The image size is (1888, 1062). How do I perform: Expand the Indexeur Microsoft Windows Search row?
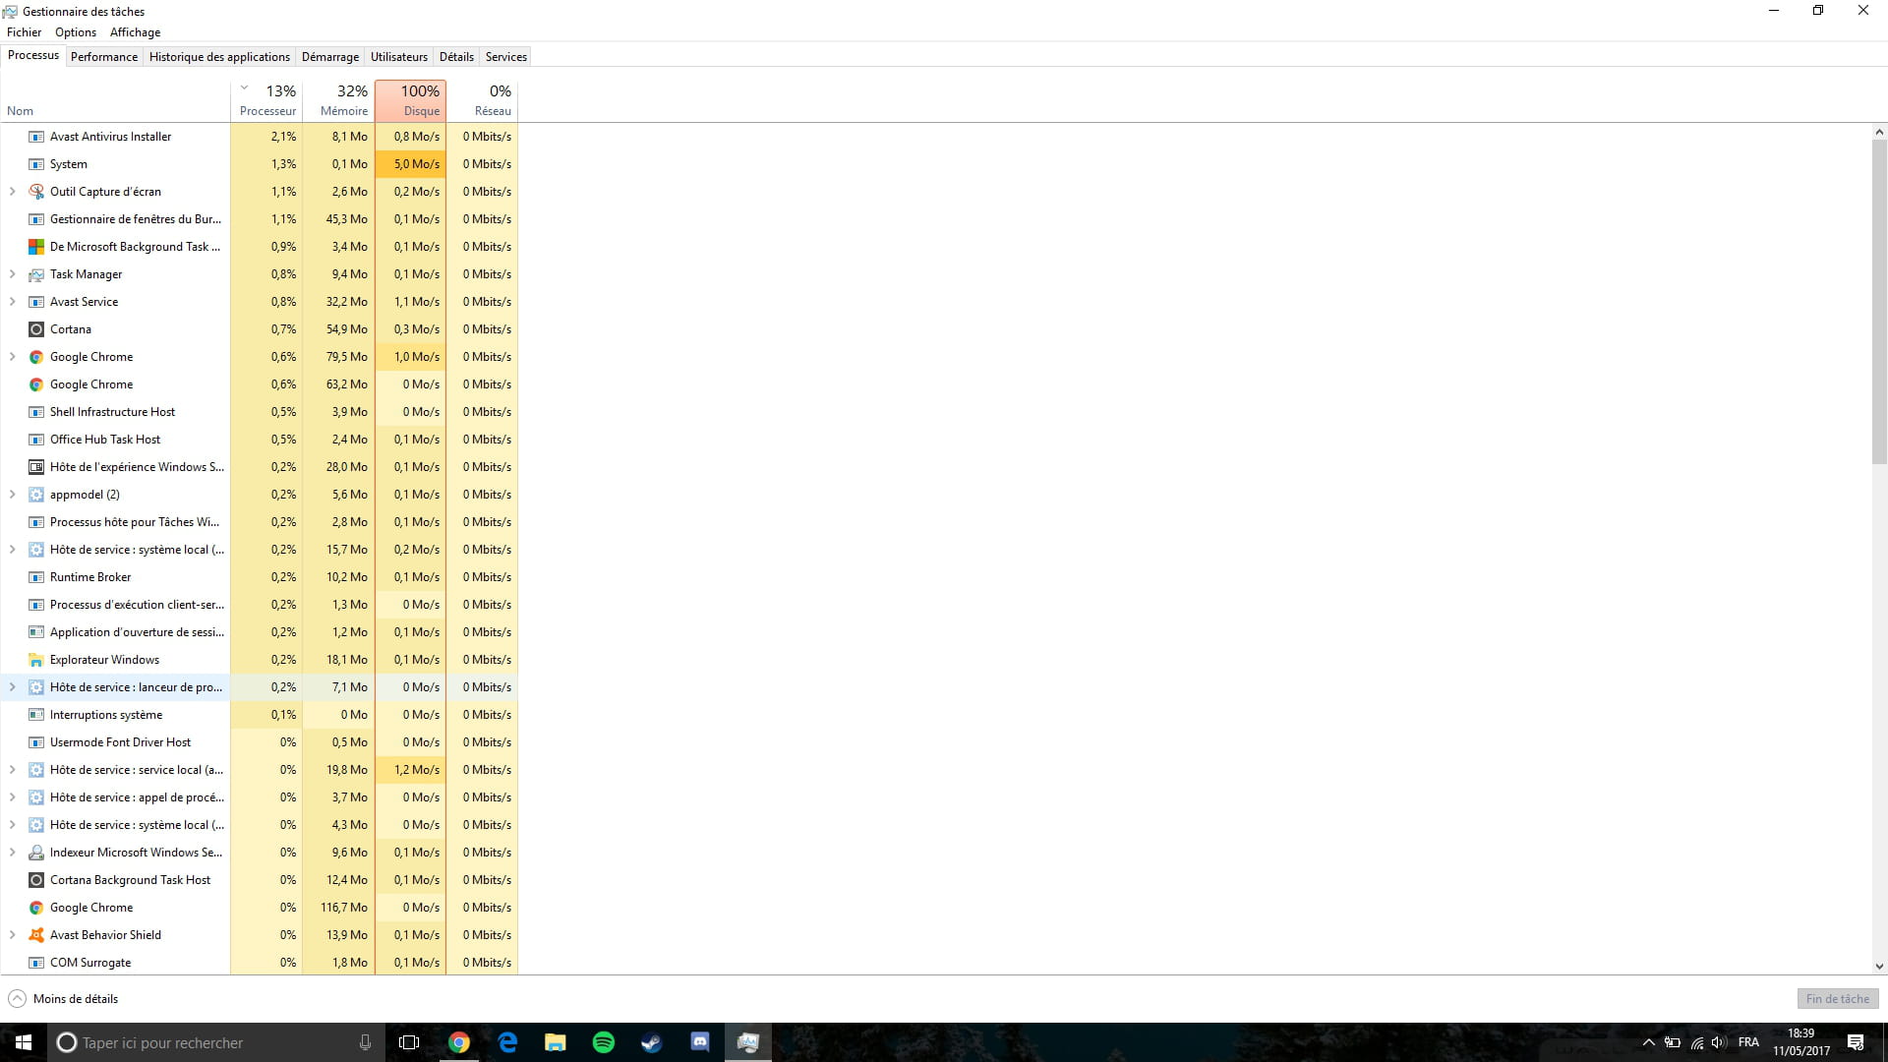pos(13,853)
